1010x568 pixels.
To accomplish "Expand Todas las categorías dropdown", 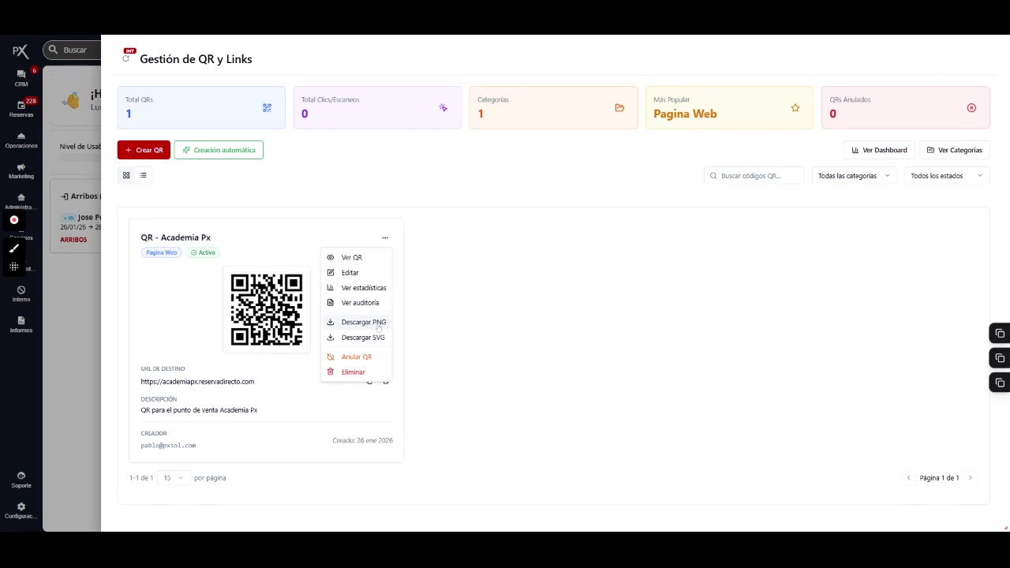I will pos(854,176).
